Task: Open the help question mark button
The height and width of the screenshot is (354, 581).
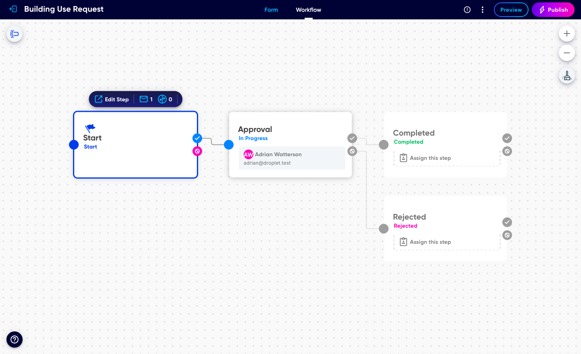Action: point(15,339)
